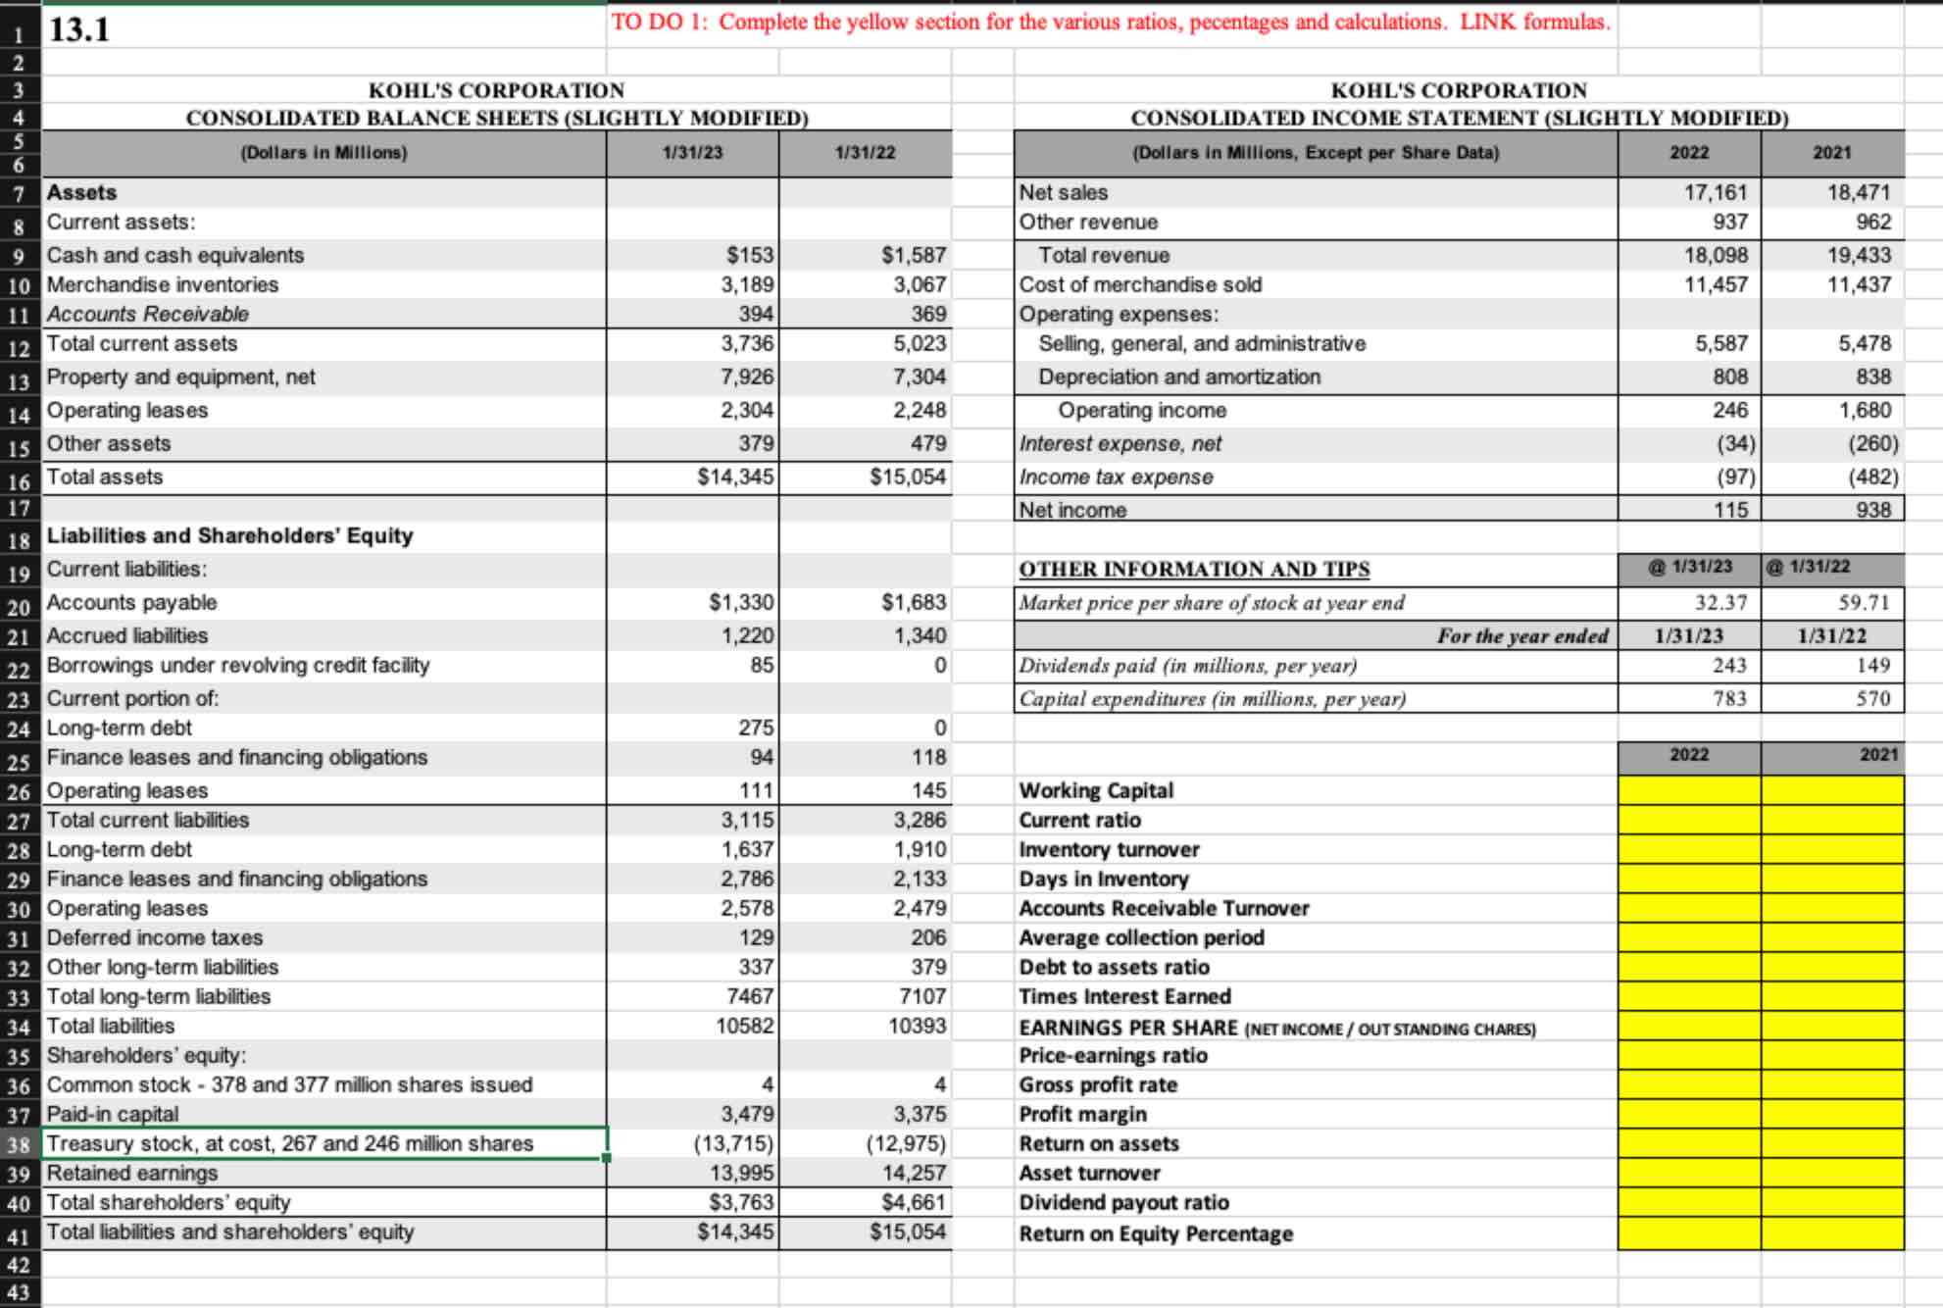Select the yellow Profit margin 2022 cell
The height and width of the screenshot is (1308, 1943).
coord(1688,1114)
